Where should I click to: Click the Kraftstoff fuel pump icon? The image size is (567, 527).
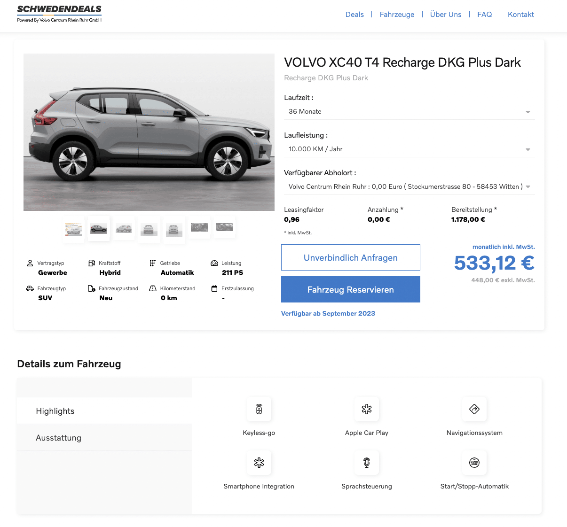pos(92,263)
